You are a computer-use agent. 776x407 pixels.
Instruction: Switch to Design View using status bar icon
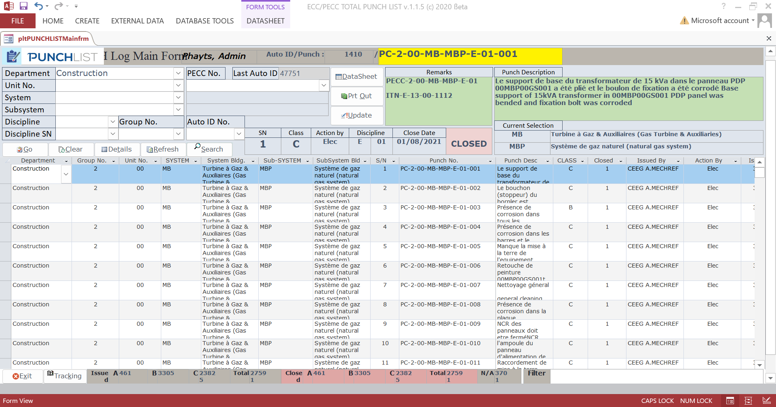[x=766, y=401]
